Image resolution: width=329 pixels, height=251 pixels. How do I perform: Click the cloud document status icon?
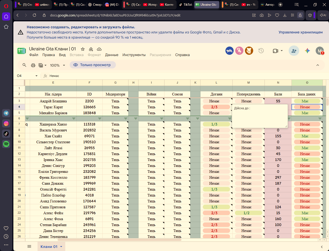click(99, 49)
